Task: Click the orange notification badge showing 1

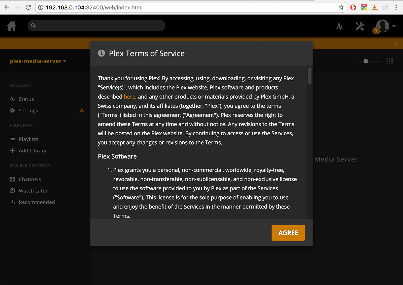Action: coord(376,30)
